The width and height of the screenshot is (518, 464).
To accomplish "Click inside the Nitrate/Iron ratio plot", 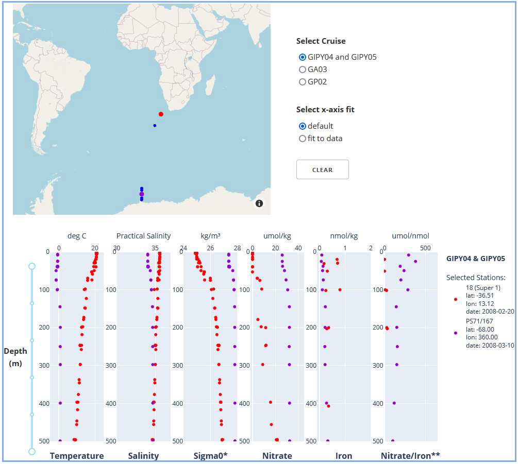I will pyautogui.click(x=411, y=347).
